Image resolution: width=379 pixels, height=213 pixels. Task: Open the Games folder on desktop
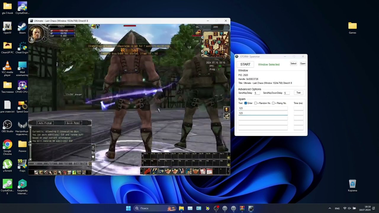(352, 28)
